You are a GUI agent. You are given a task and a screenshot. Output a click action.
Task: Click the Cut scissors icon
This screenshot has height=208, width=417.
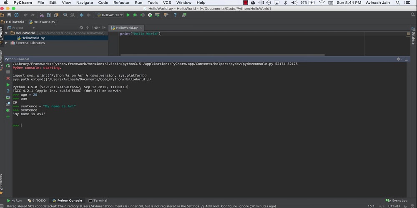coord(42,15)
